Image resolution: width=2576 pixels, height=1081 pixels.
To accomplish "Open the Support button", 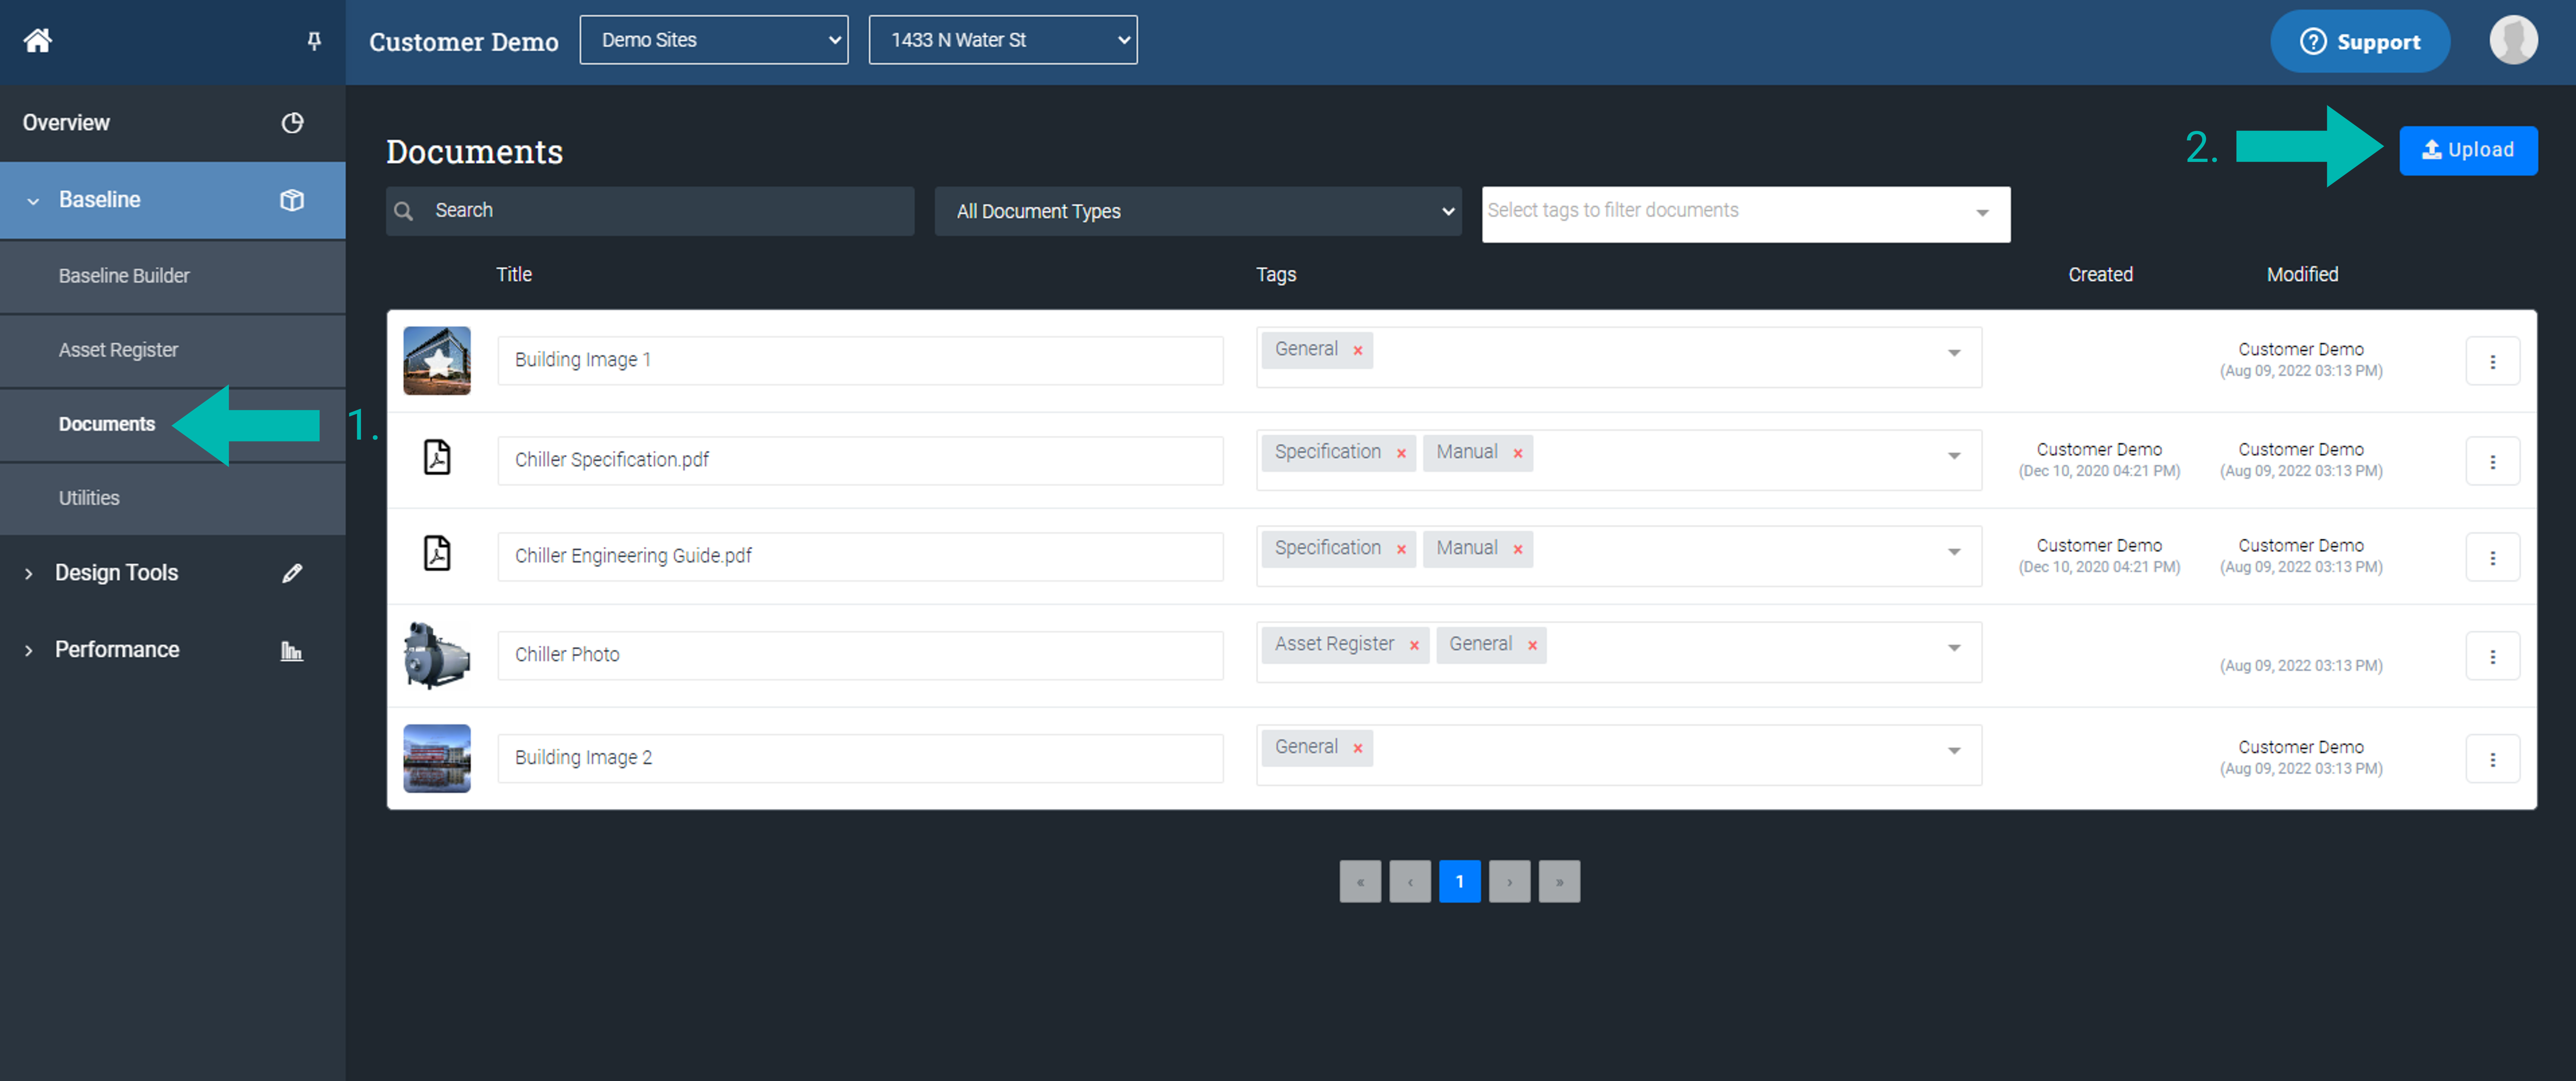I will pyautogui.click(x=2360, y=41).
